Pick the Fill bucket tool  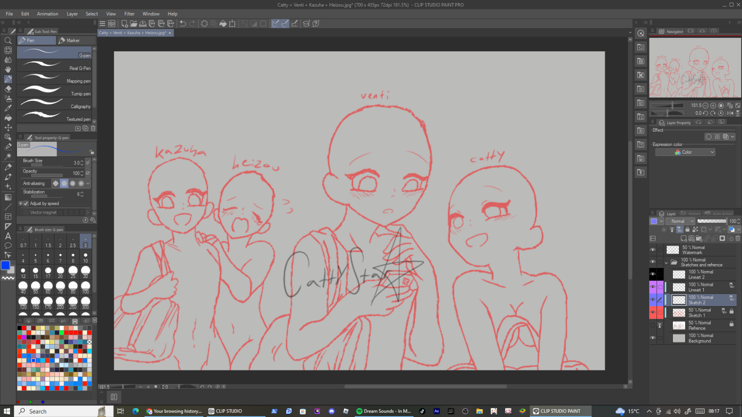pyautogui.click(x=8, y=118)
